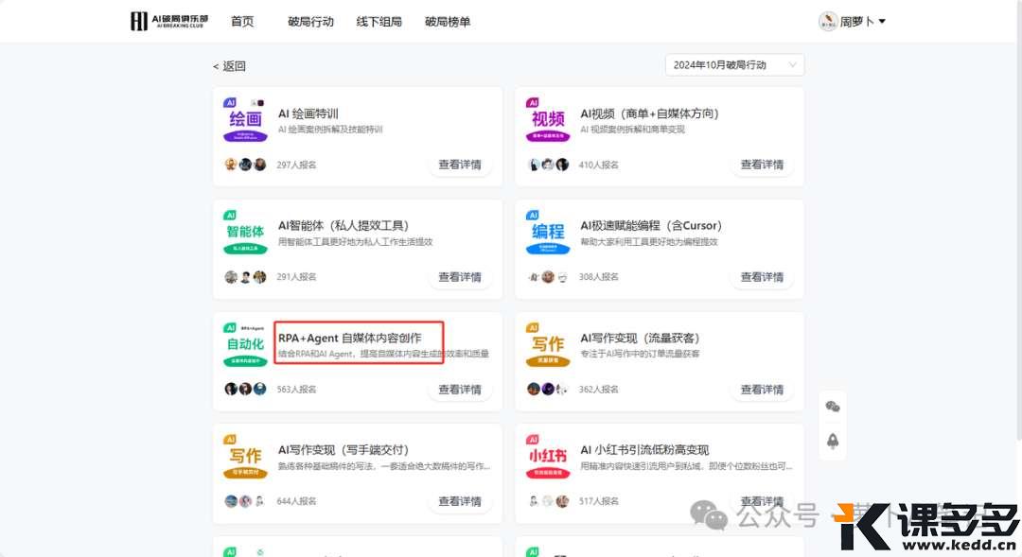The width and height of the screenshot is (1022, 557).
Task: Click the 返回 back link
Action: pyautogui.click(x=229, y=66)
